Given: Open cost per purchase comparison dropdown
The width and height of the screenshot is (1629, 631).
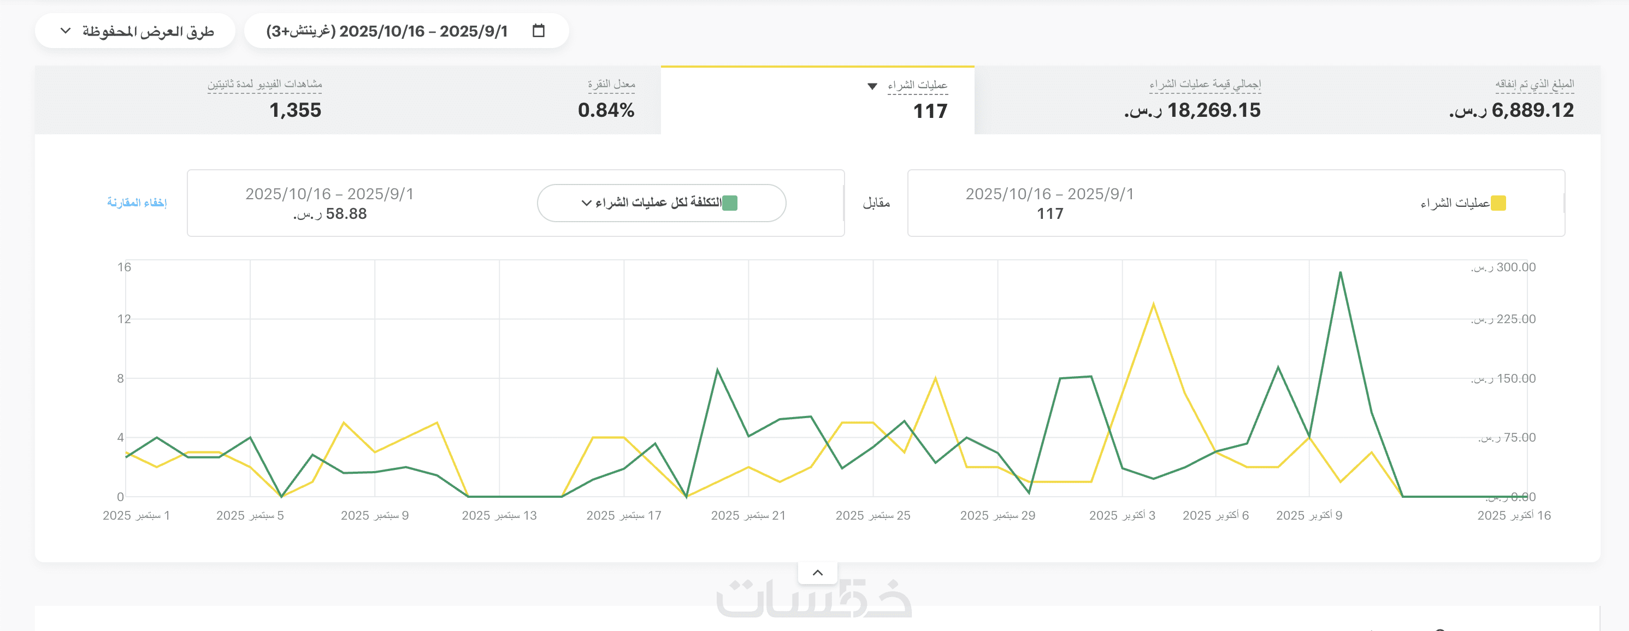Looking at the screenshot, I should tap(661, 203).
